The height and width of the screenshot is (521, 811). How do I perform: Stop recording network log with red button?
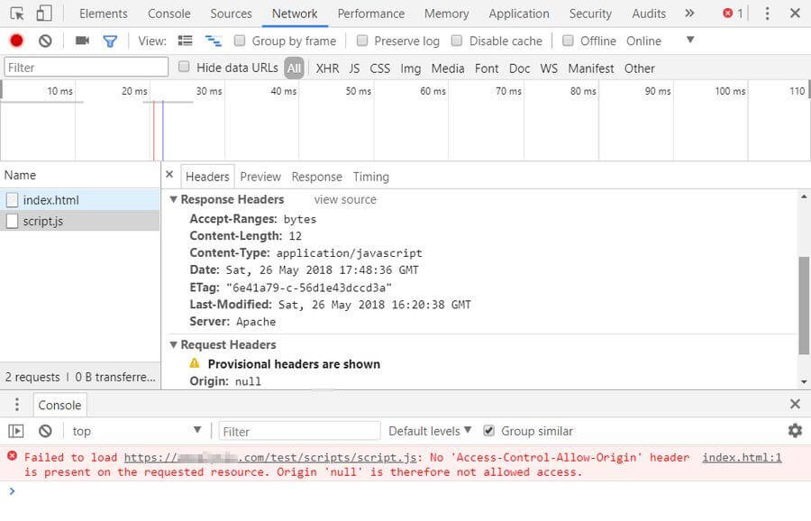pyautogui.click(x=16, y=41)
